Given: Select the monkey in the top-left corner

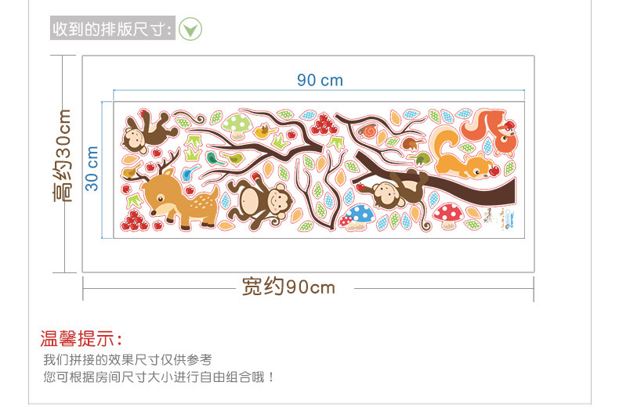Looking at the screenshot, I should coord(143,132).
